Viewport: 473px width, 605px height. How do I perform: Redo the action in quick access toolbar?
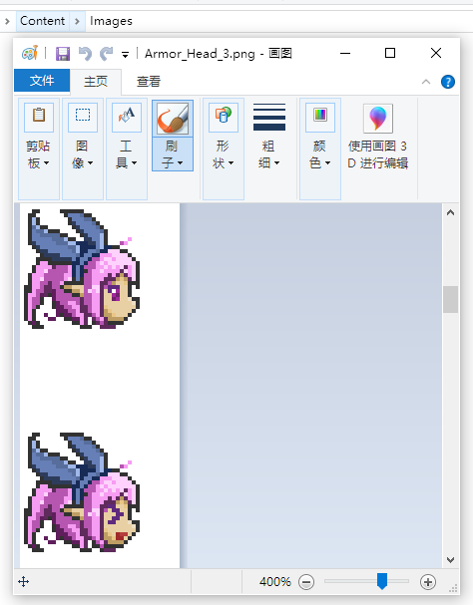[x=106, y=54]
